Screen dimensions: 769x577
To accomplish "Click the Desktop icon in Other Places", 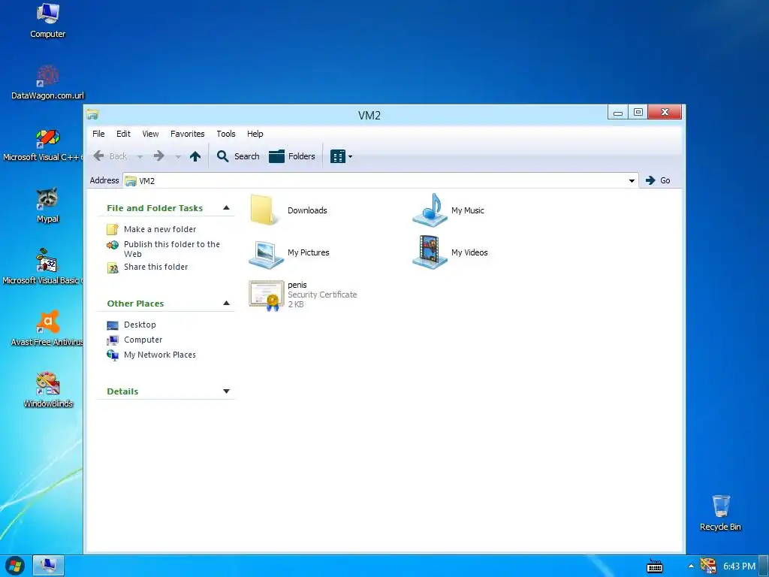I will point(113,325).
